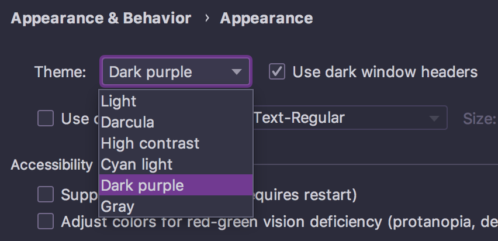Choose Darcula in the theme list
498x241 pixels.
point(175,122)
